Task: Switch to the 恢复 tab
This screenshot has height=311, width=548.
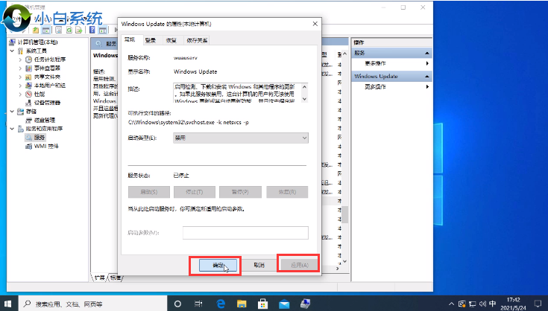Action: [x=171, y=40]
